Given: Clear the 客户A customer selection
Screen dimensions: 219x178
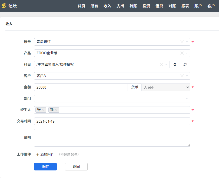Looking at the screenshot, I should click(182, 76).
